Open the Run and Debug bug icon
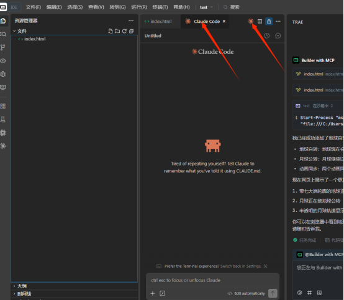This screenshot has height=300, width=344. click(3, 74)
